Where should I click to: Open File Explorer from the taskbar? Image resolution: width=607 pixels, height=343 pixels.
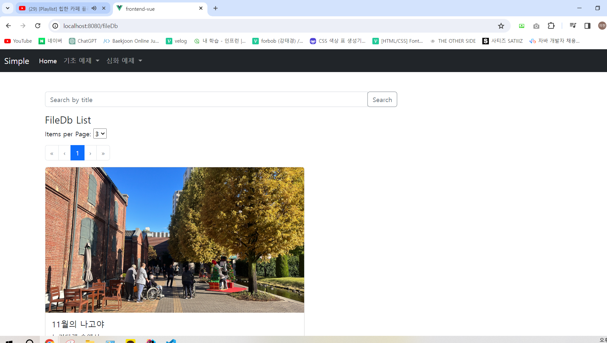(x=90, y=341)
